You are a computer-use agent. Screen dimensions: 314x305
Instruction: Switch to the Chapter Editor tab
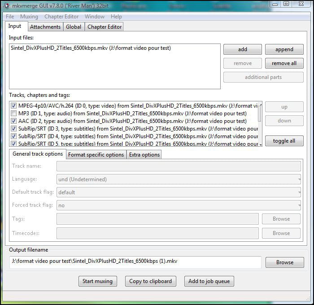tap(105, 27)
